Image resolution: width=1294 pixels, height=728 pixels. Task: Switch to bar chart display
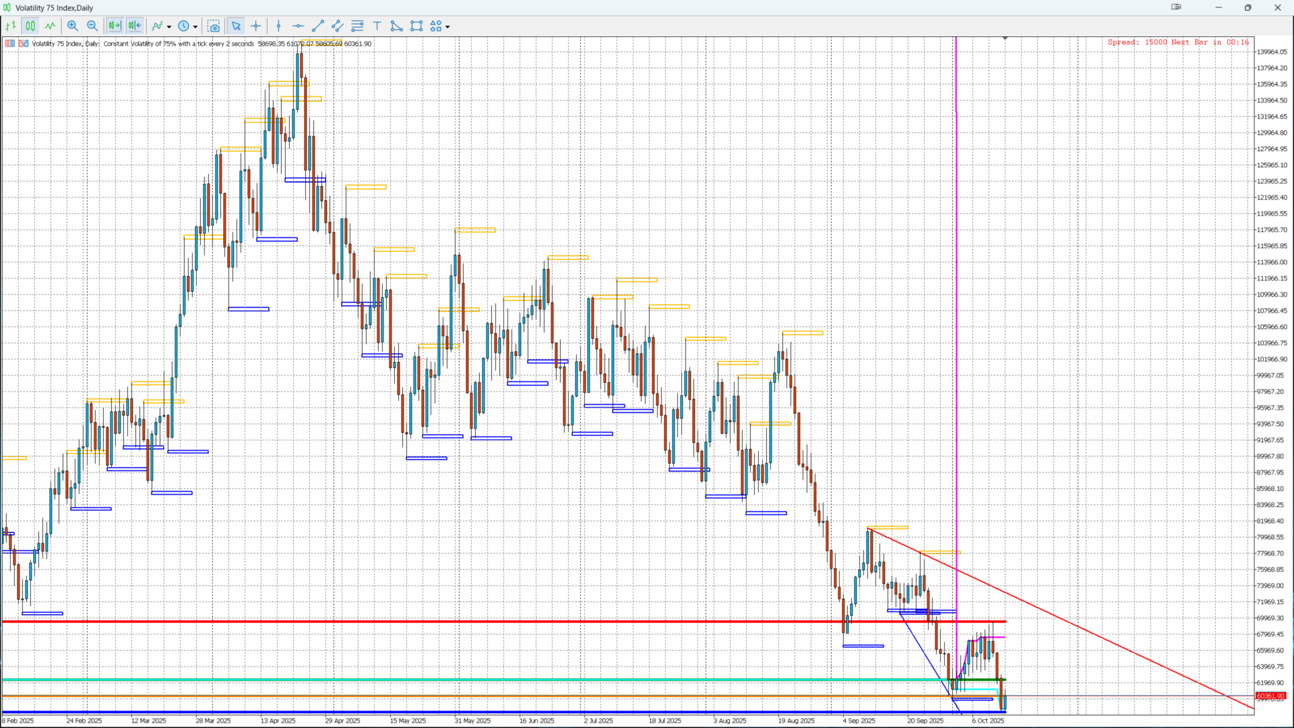pos(11,26)
